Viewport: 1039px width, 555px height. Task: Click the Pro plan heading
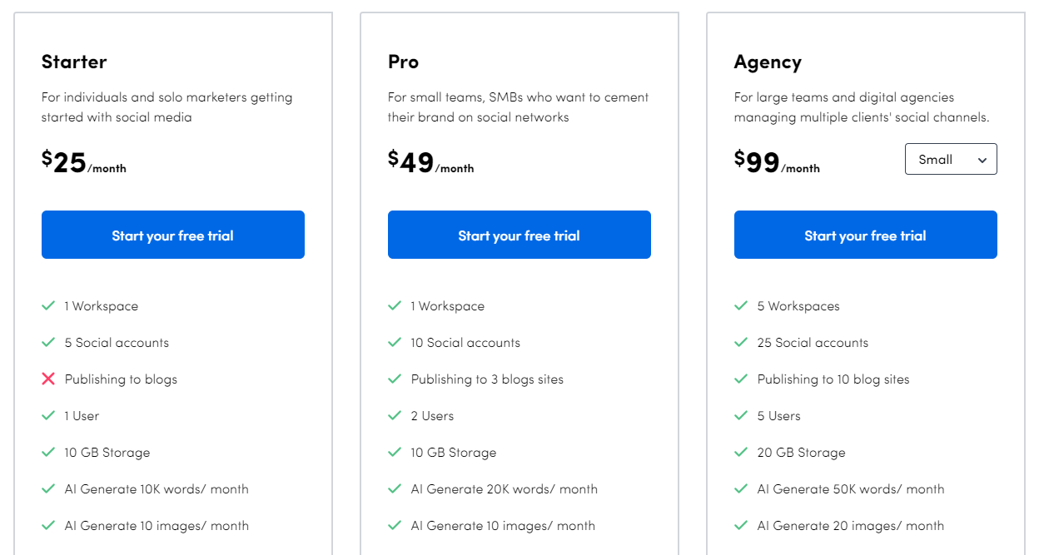pos(403,62)
